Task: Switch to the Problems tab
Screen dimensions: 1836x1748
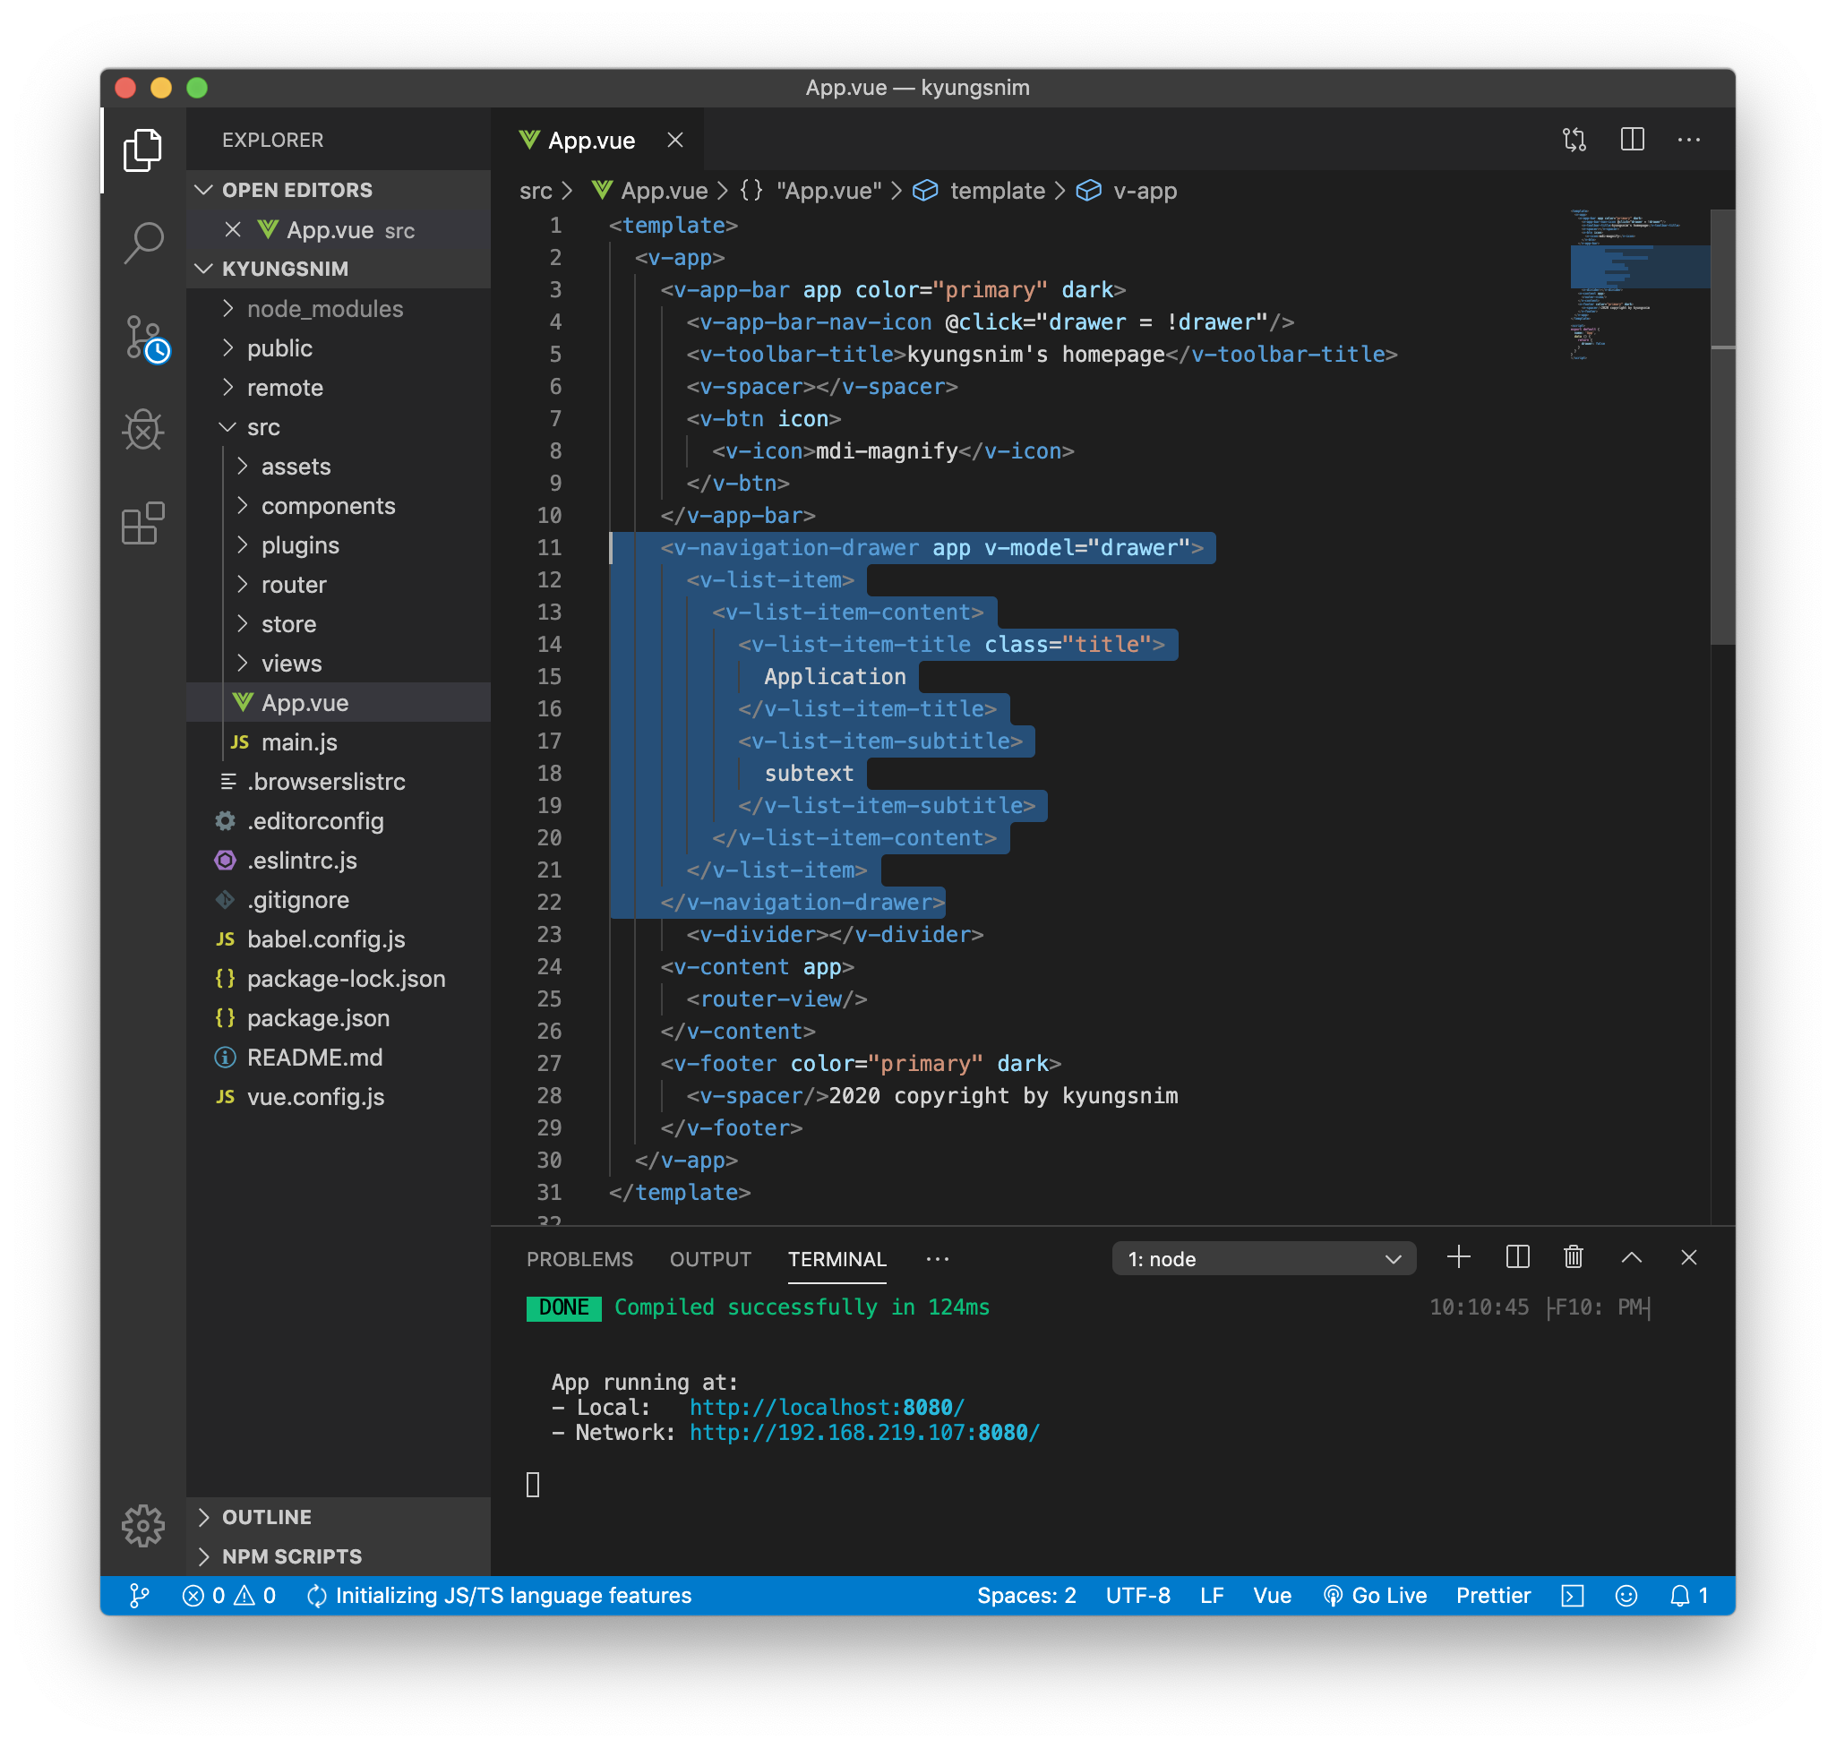Action: coord(579,1259)
